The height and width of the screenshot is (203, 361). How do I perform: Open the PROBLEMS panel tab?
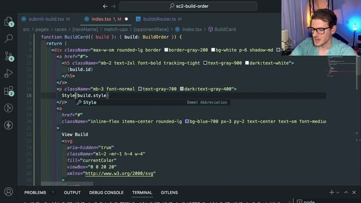[35, 193]
